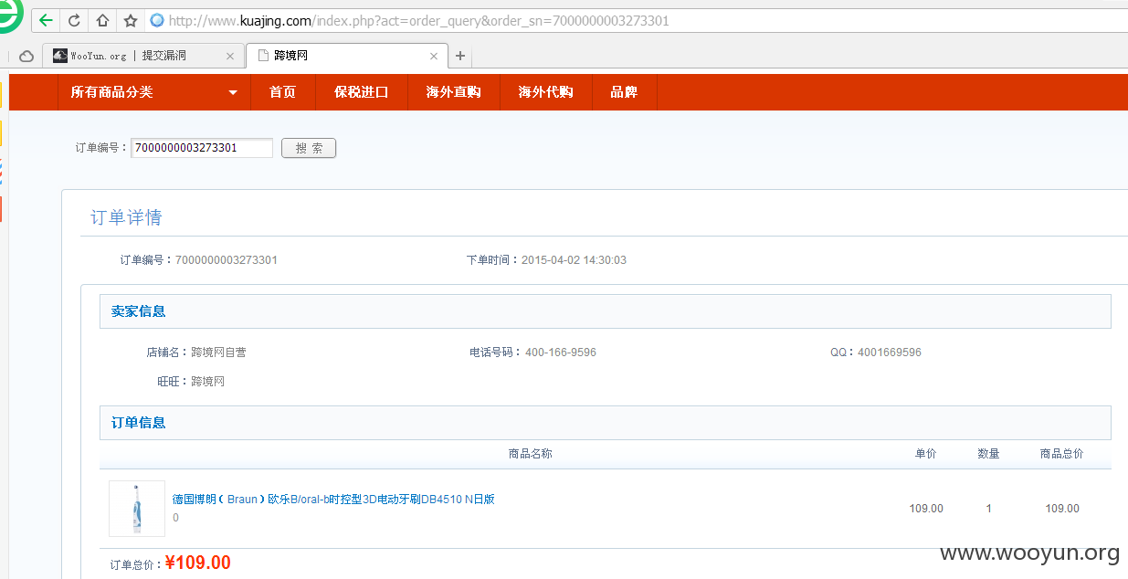Click the order total ¥109.00
This screenshot has width=1128, height=579.
[198, 563]
